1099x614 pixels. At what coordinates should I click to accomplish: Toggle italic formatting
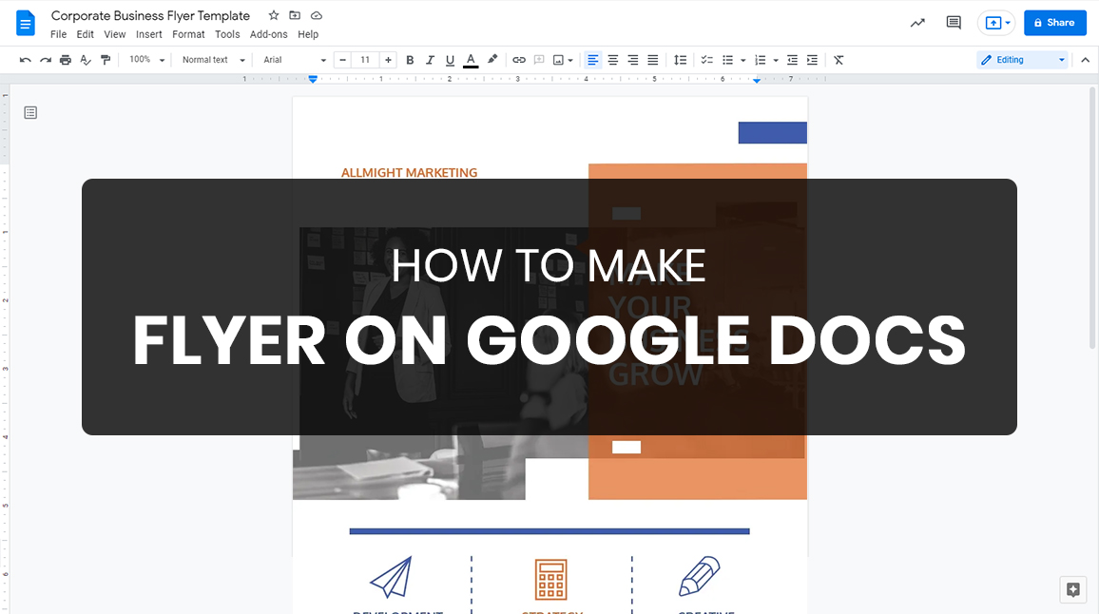[x=430, y=59]
